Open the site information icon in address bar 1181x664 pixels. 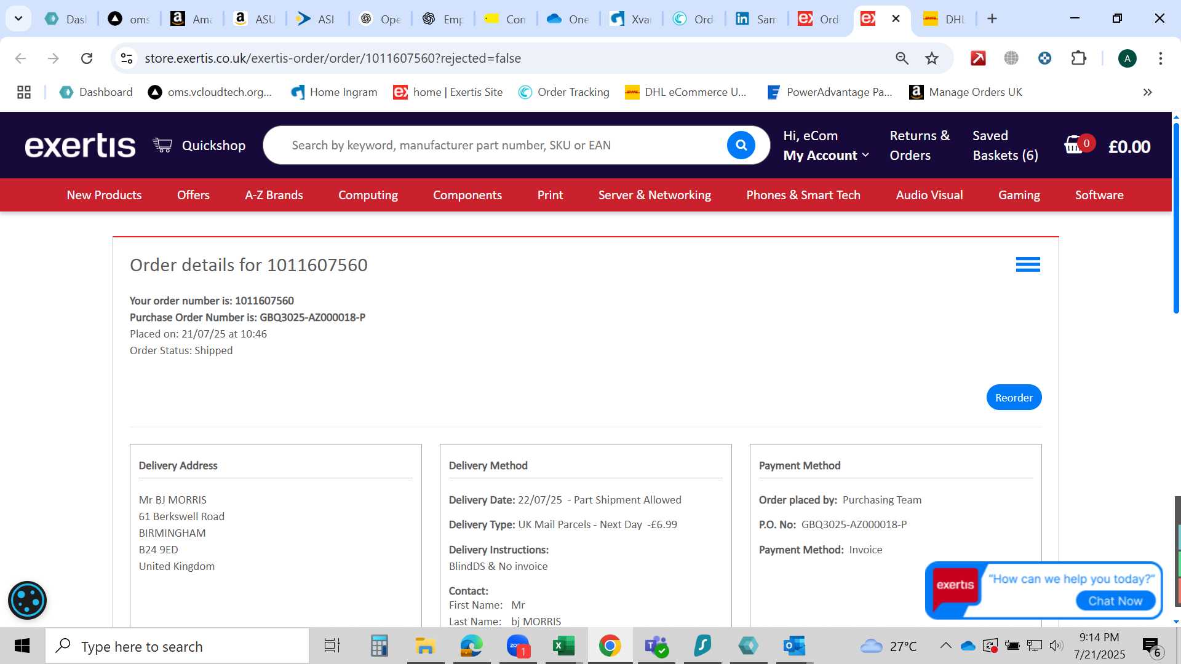click(127, 58)
